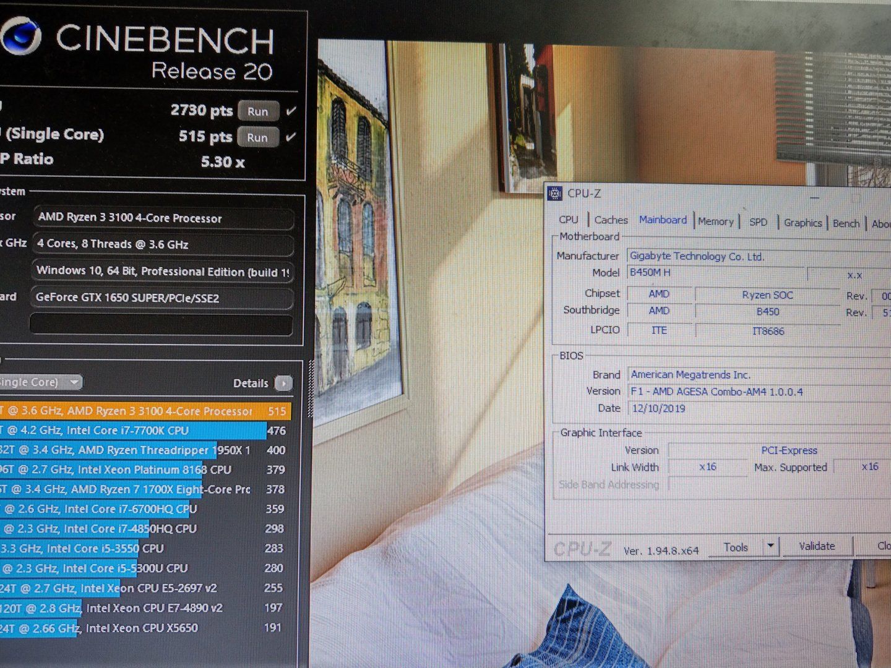Screen dimensions: 891x668
Task: Select the Intel Xeon X5650 ranking row
Action: 145,628
